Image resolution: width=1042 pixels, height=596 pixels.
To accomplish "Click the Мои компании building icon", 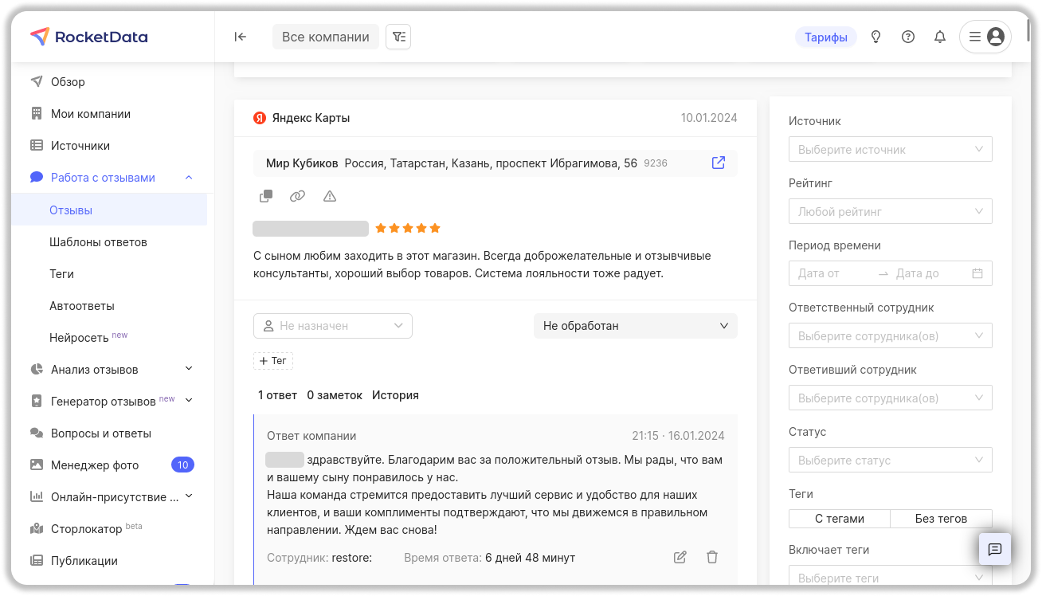I will click(x=37, y=114).
